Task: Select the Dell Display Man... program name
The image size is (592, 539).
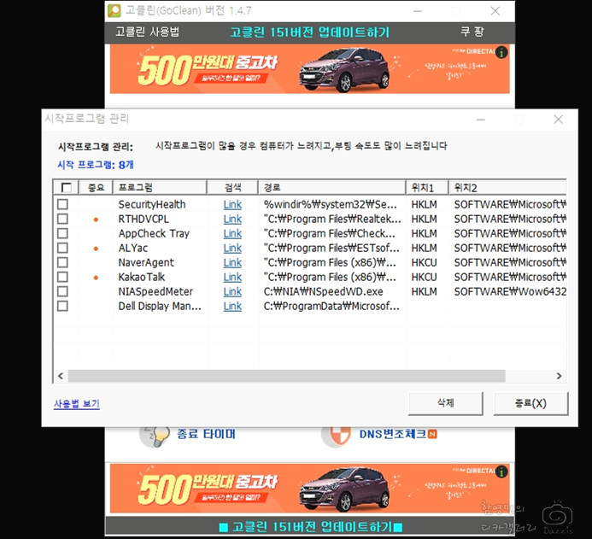Action: (x=160, y=306)
